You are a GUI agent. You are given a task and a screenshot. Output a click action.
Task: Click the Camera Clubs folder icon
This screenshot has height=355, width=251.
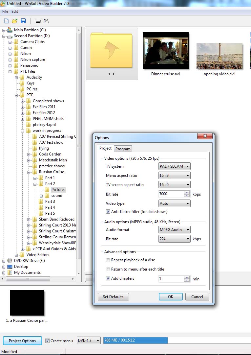[16, 42]
